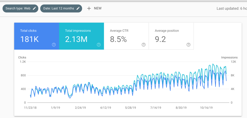Screen dimensions: 247x118
Task: Click the Impressions axis title on chart
Action: (229, 57)
